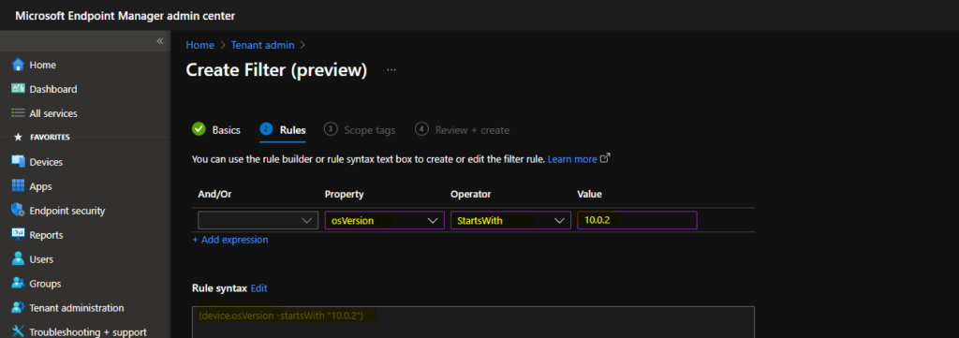Click Edit next to Rule syntax
This screenshot has height=338, width=959.
point(258,287)
